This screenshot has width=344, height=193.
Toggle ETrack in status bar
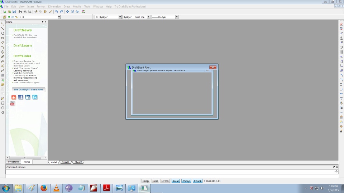[198, 181]
